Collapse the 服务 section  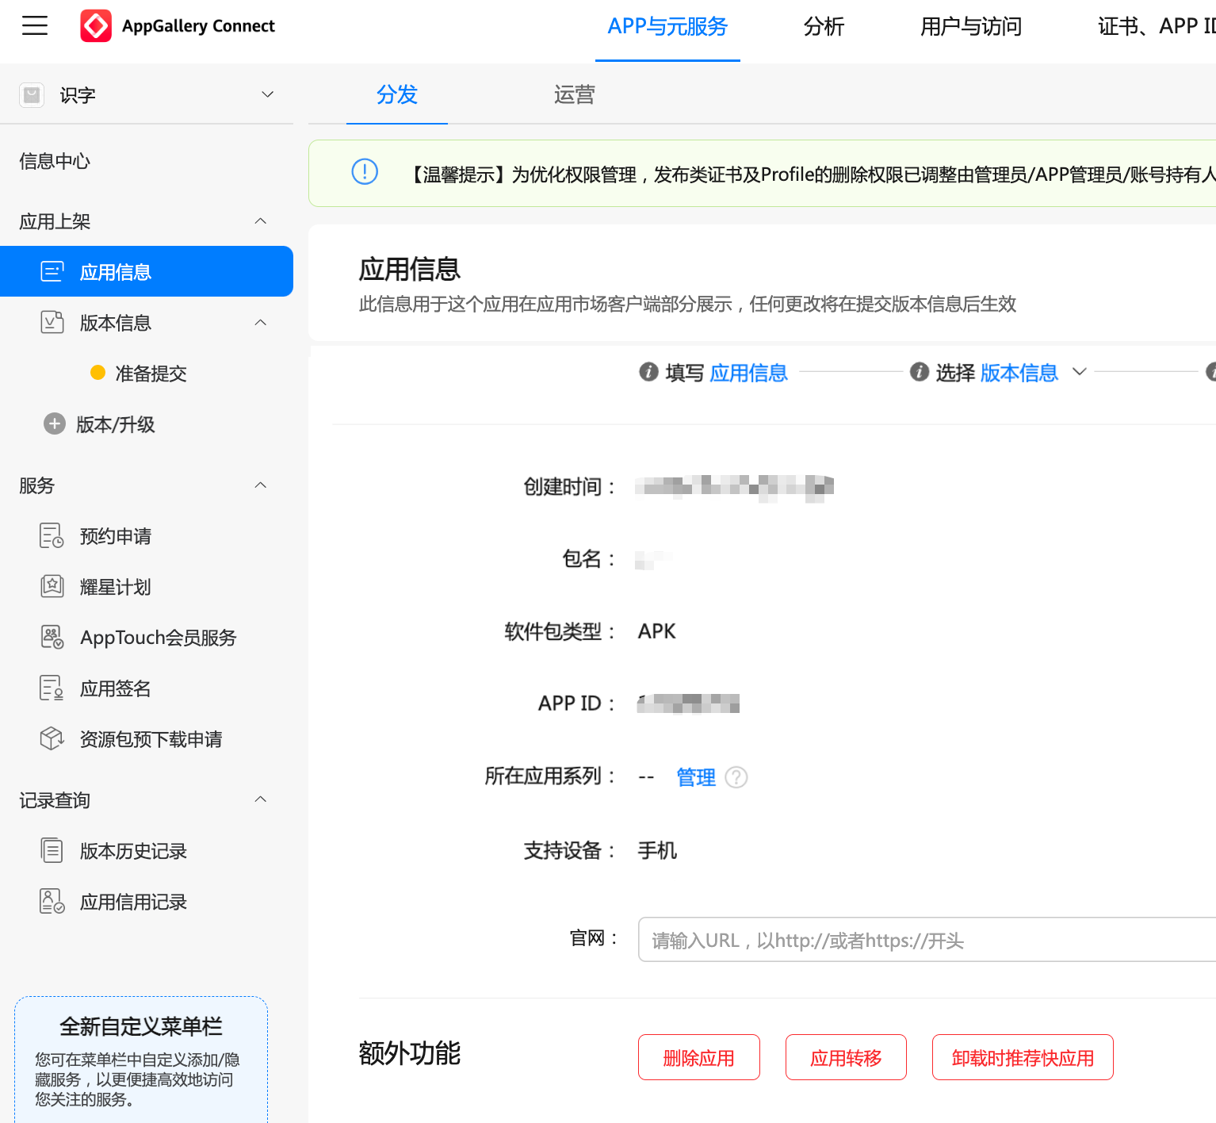[261, 485]
